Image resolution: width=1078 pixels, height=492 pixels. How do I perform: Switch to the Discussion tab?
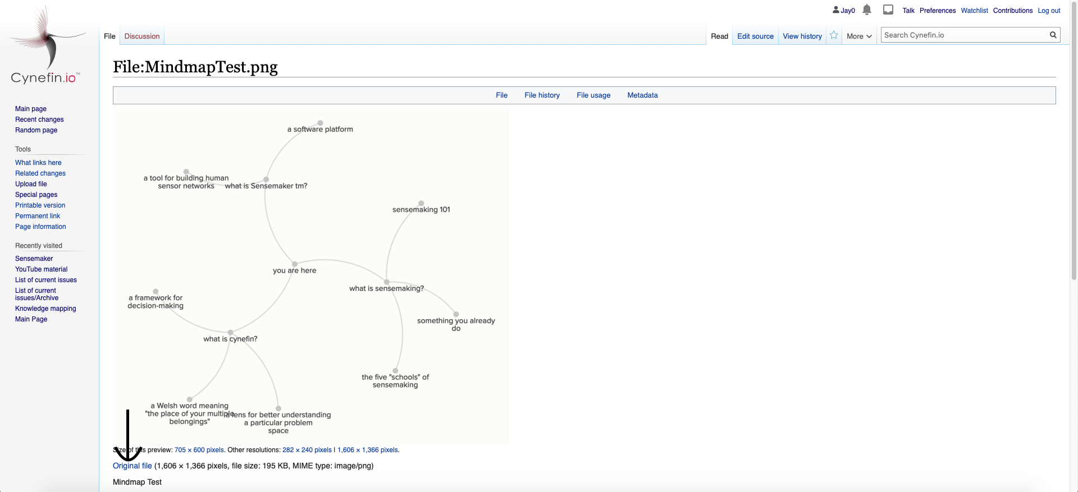[142, 36]
